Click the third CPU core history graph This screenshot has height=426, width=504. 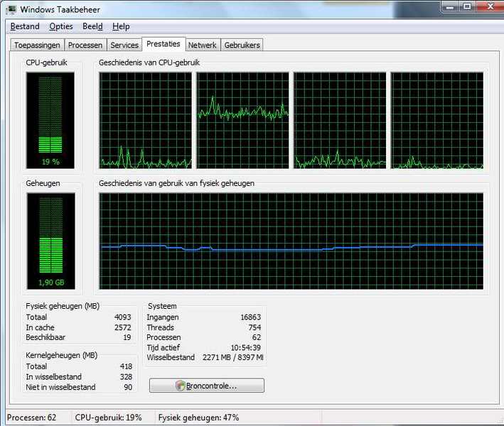click(x=340, y=121)
